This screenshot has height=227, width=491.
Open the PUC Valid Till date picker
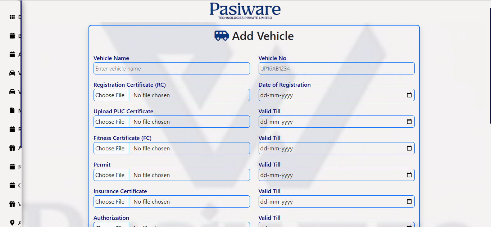409,121
